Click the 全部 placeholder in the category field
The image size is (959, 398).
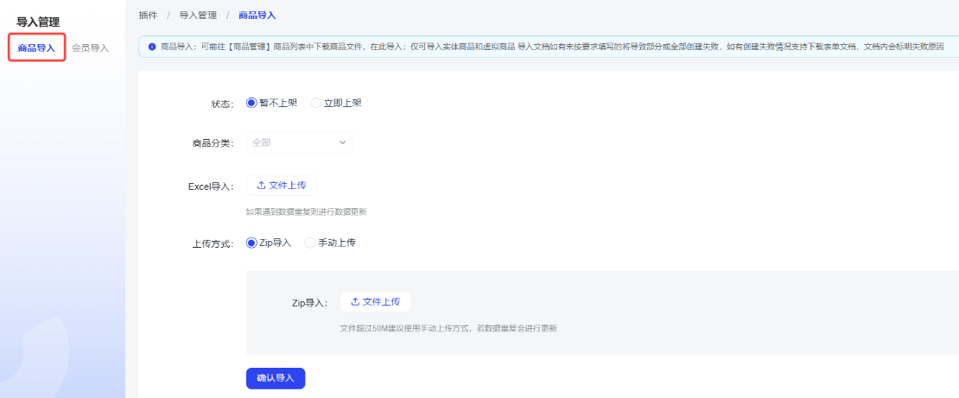tap(262, 142)
